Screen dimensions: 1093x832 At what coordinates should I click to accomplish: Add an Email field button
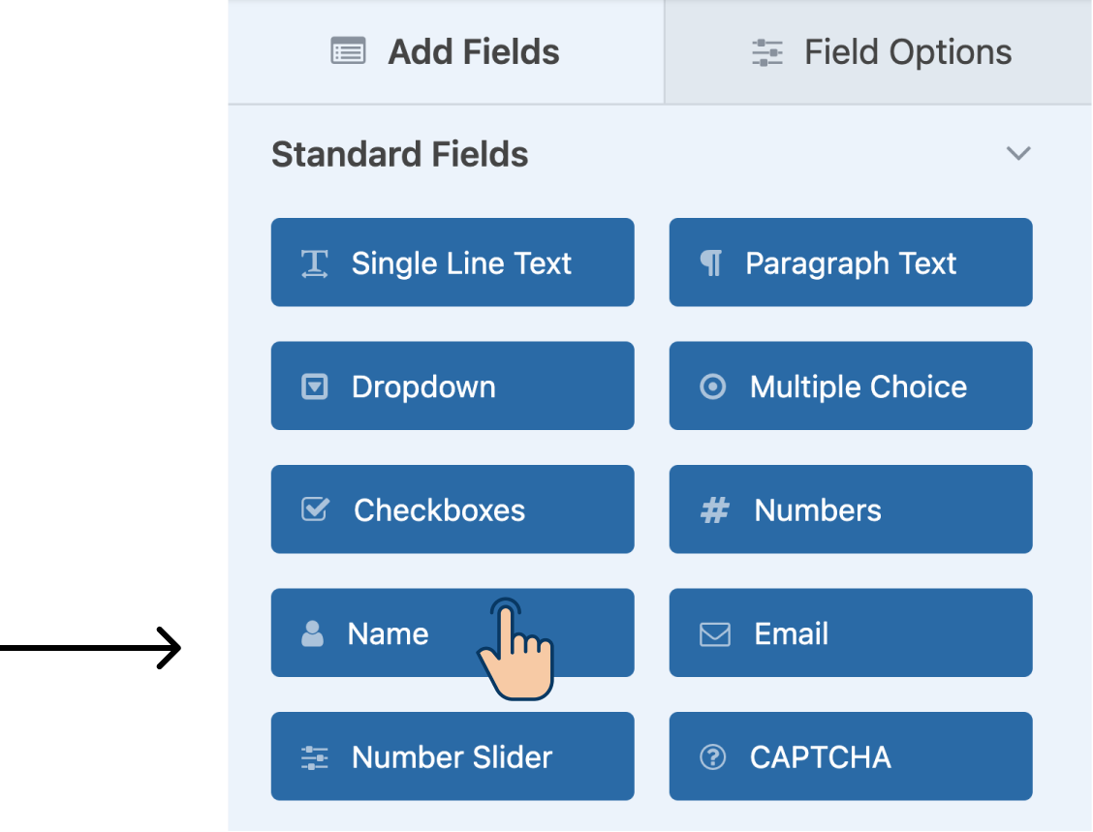[x=851, y=632]
